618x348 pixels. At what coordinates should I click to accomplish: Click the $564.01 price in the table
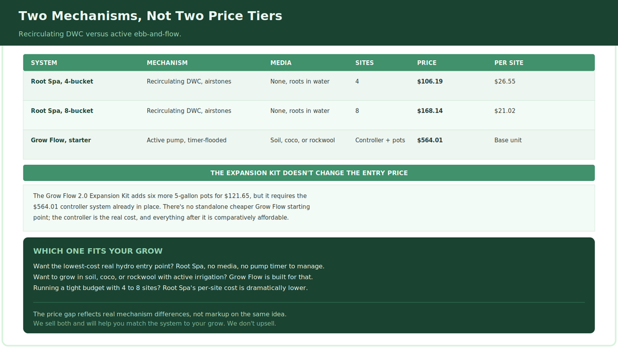tap(430, 140)
